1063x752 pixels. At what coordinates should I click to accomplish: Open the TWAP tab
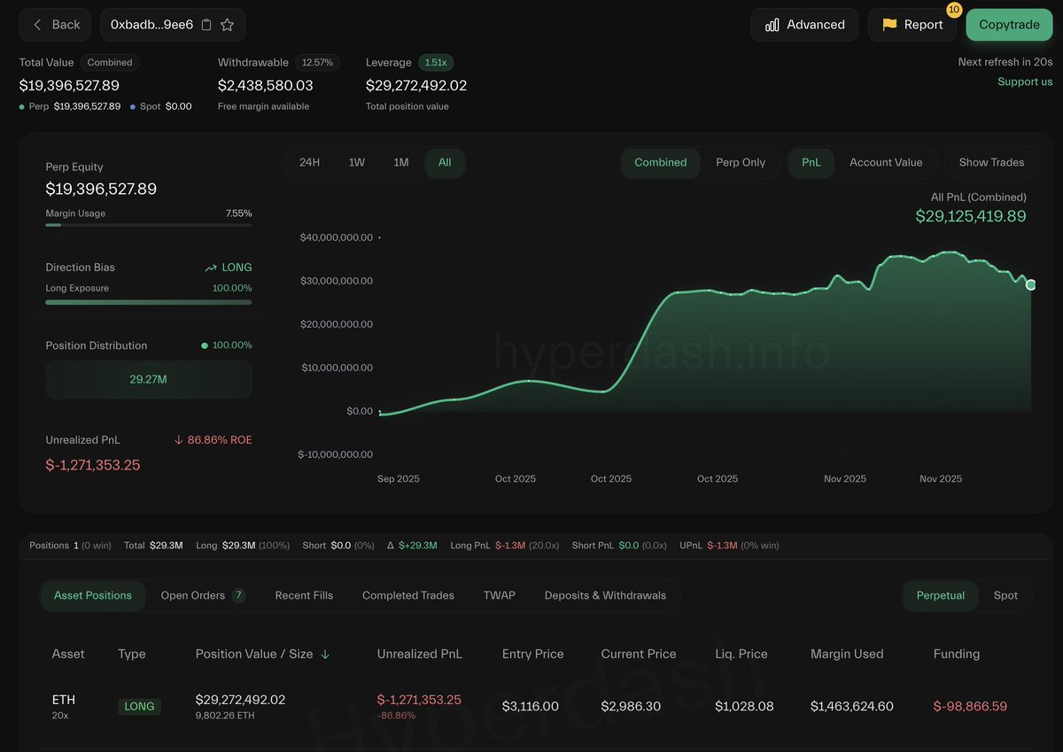pyautogui.click(x=500, y=595)
